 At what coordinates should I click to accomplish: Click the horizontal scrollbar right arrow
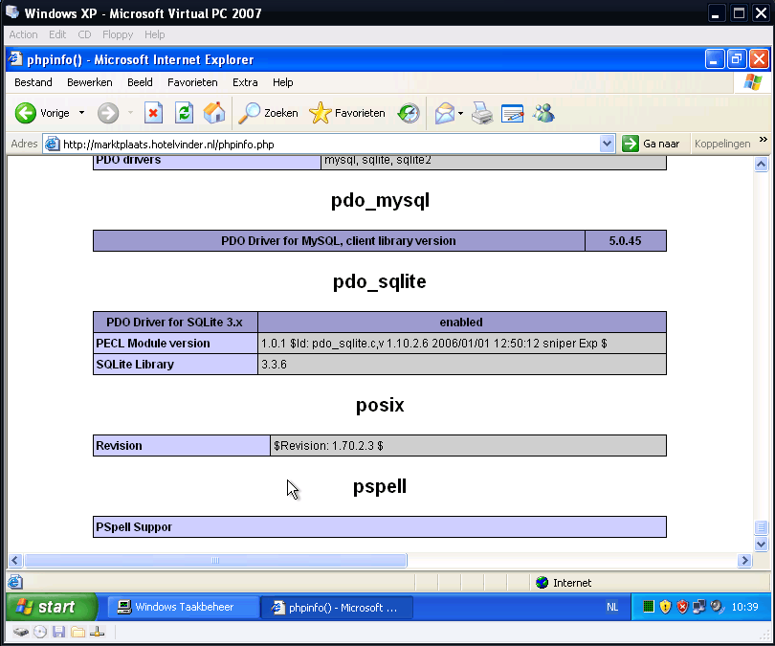pyautogui.click(x=744, y=561)
